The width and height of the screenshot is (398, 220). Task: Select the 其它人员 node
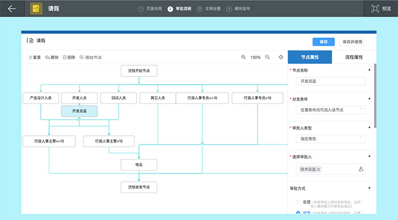(157, 98)
